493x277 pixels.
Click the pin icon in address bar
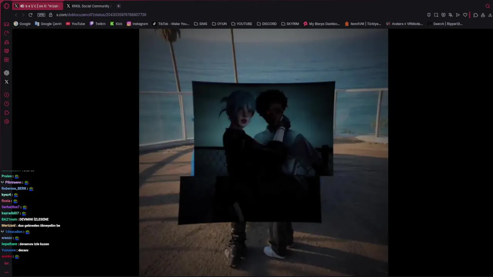click(x=429, y=15)
